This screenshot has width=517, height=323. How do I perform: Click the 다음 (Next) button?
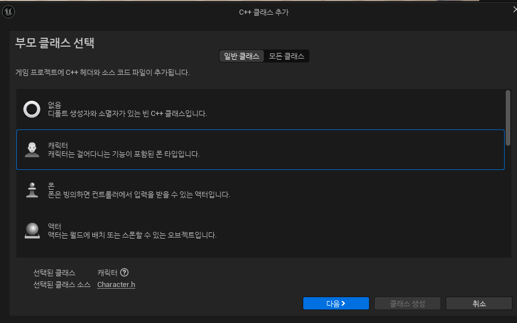click(336, 303)
